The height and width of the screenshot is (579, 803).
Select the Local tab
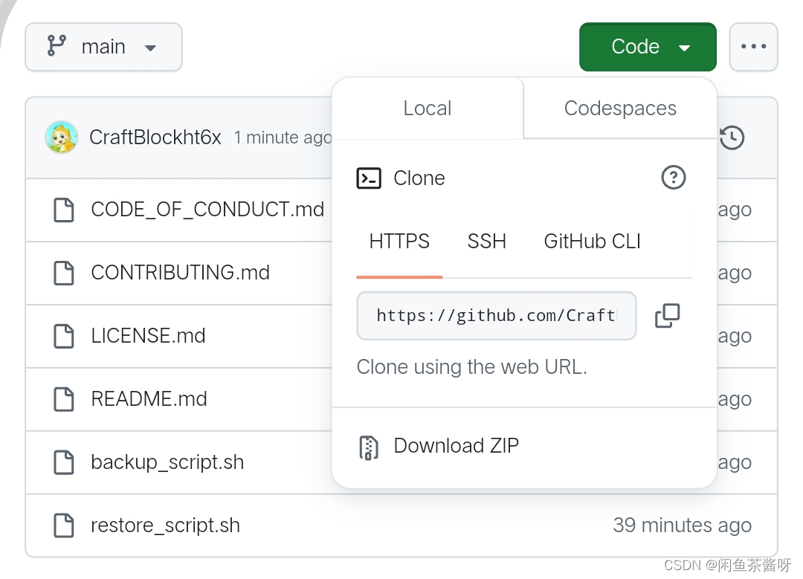[x=428, y=109]
